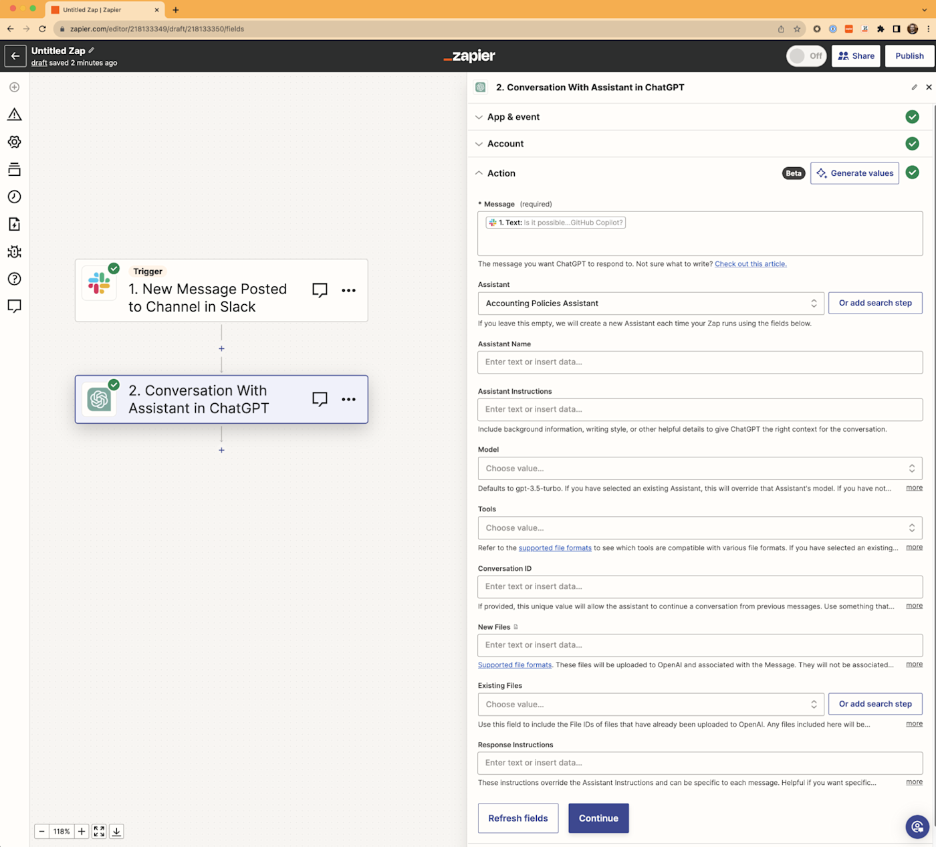
Task: Open the add step plus icon in the left sidebar
Action: pos(14,88)
